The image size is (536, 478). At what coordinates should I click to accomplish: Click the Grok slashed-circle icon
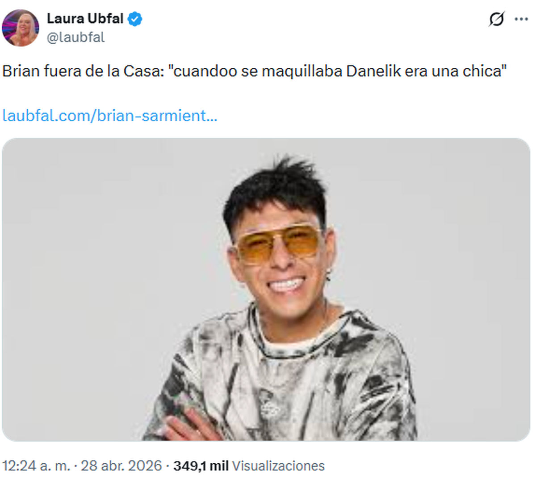point(496,19)
